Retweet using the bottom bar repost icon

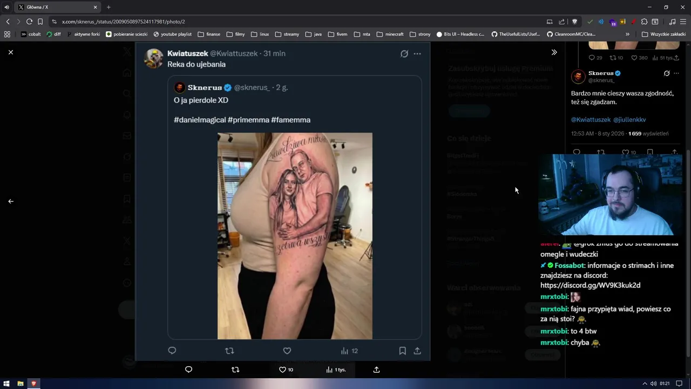click(235, 370)
